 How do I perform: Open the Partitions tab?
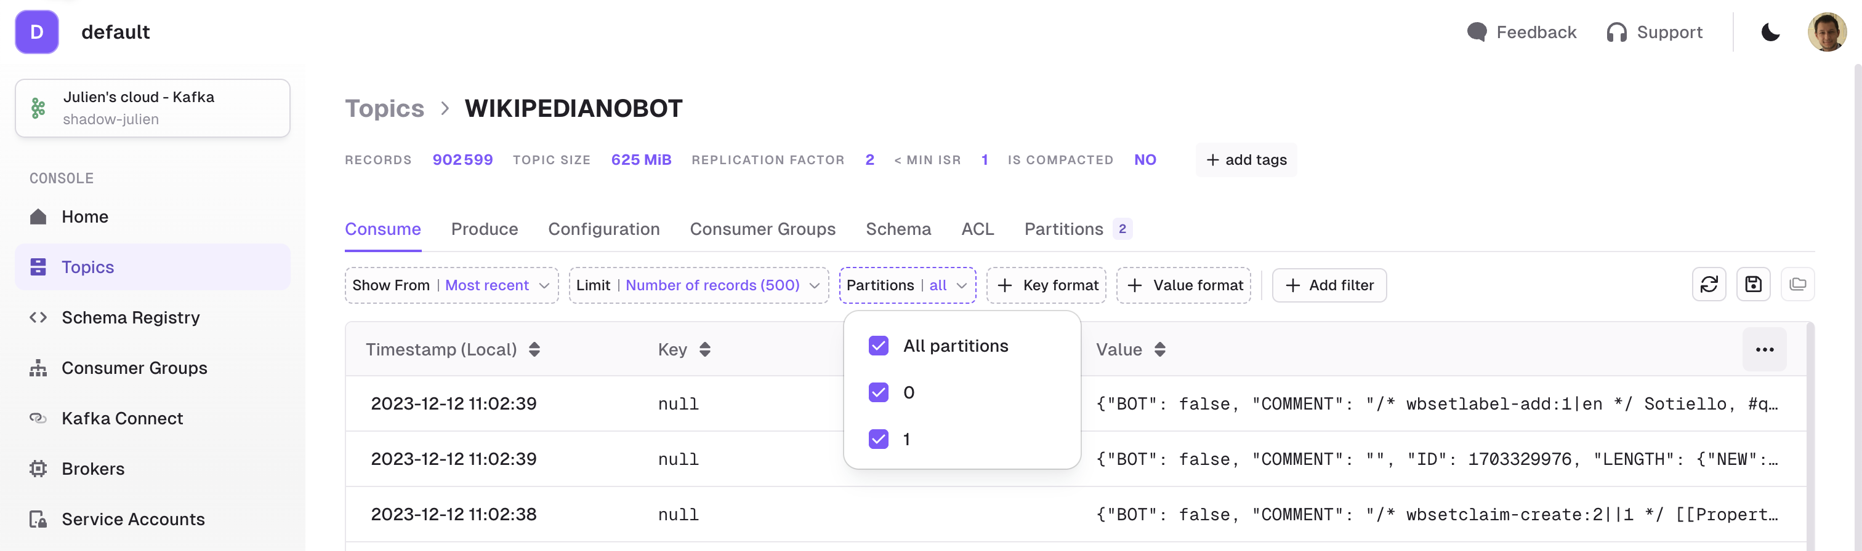1077,229
